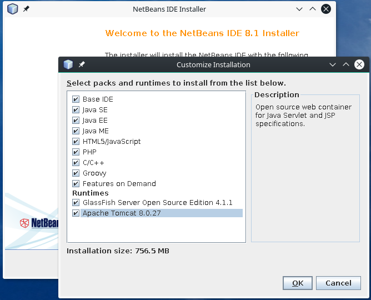Cancel the Customize Installation dialog
This screenshot has height=300, width=371.
pos(338,283)
